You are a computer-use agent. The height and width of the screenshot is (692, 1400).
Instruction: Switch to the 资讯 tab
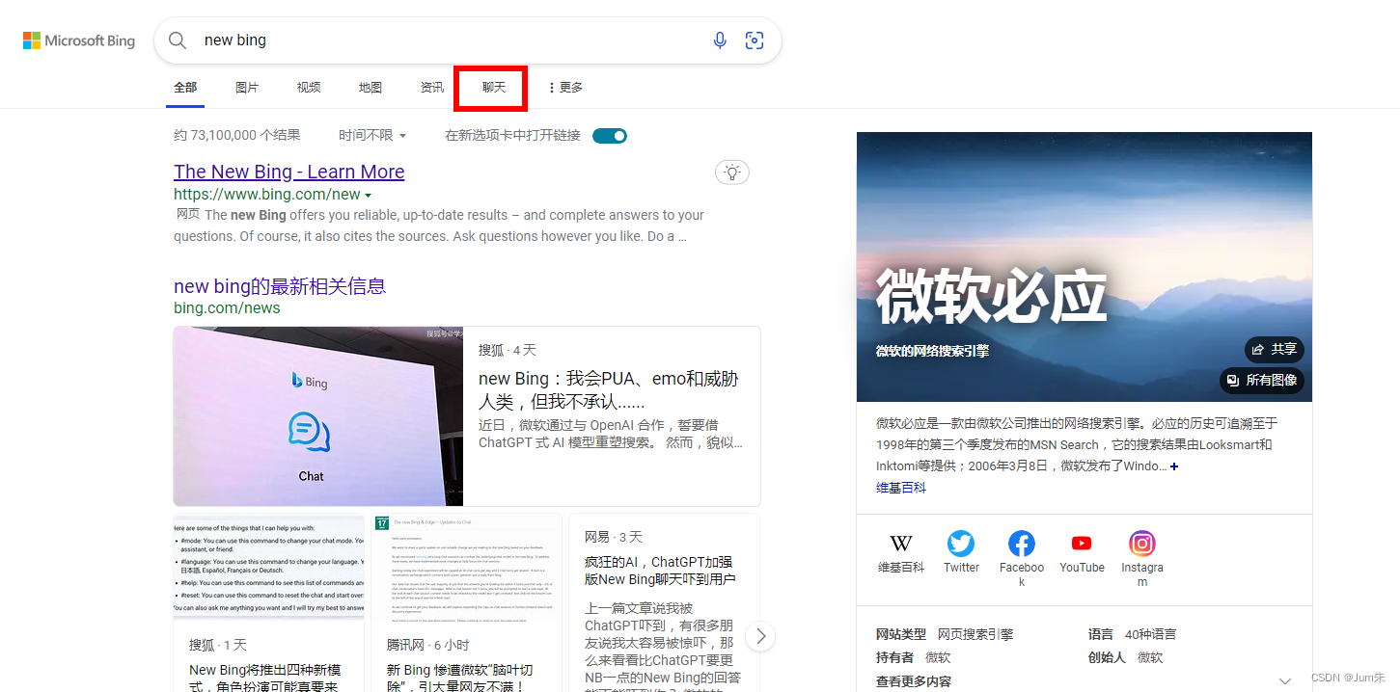tap(432, 88)
